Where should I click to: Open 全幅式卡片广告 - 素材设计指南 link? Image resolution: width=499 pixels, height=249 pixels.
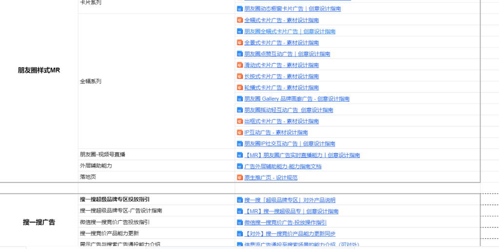click(281, 20)
